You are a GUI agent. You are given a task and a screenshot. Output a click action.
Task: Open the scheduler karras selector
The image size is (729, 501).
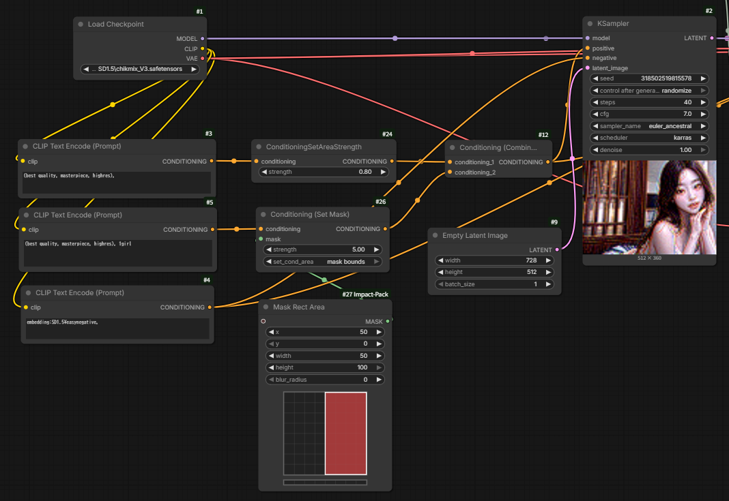tap(649, 138)
